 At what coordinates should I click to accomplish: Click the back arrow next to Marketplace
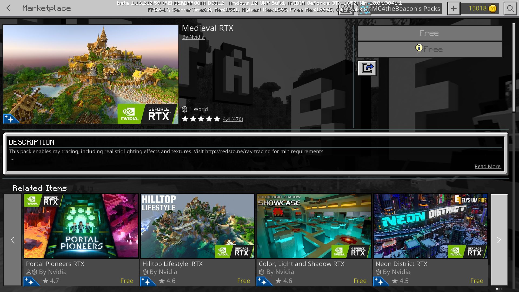click(8, 8)
